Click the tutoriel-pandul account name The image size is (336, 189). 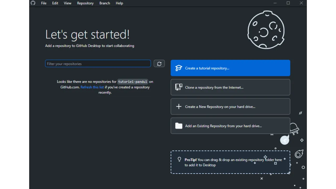pyautogui.click(x=133, y=82)
